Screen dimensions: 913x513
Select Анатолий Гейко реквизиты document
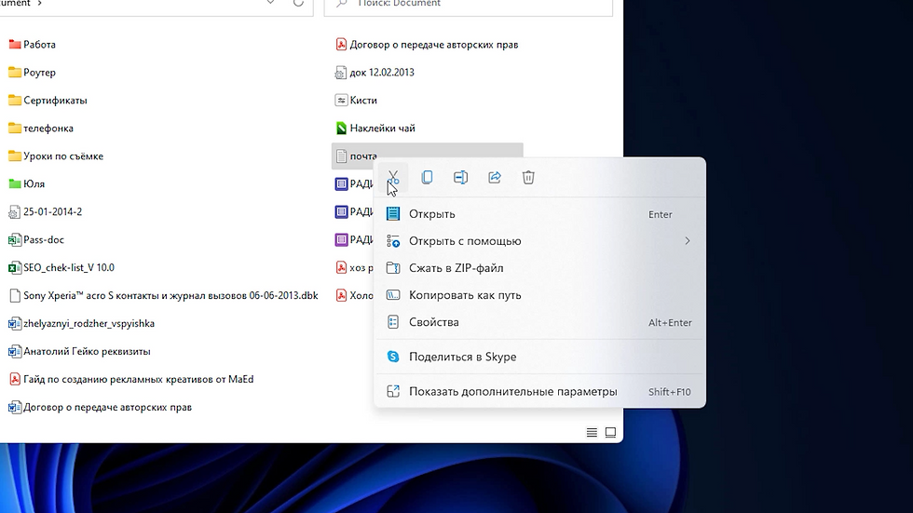coord(79,351)
